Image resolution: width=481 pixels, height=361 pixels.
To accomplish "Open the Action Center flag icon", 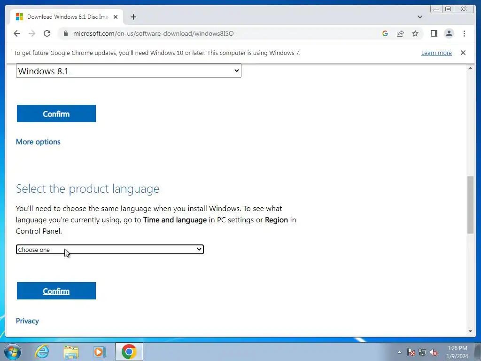I will click(x=411, y=352).
